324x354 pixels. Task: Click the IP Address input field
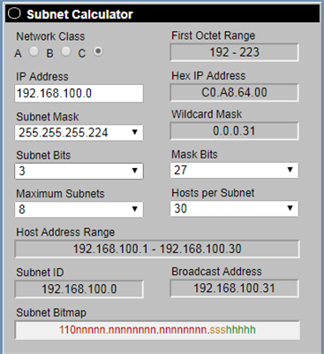tap(79, 94)
